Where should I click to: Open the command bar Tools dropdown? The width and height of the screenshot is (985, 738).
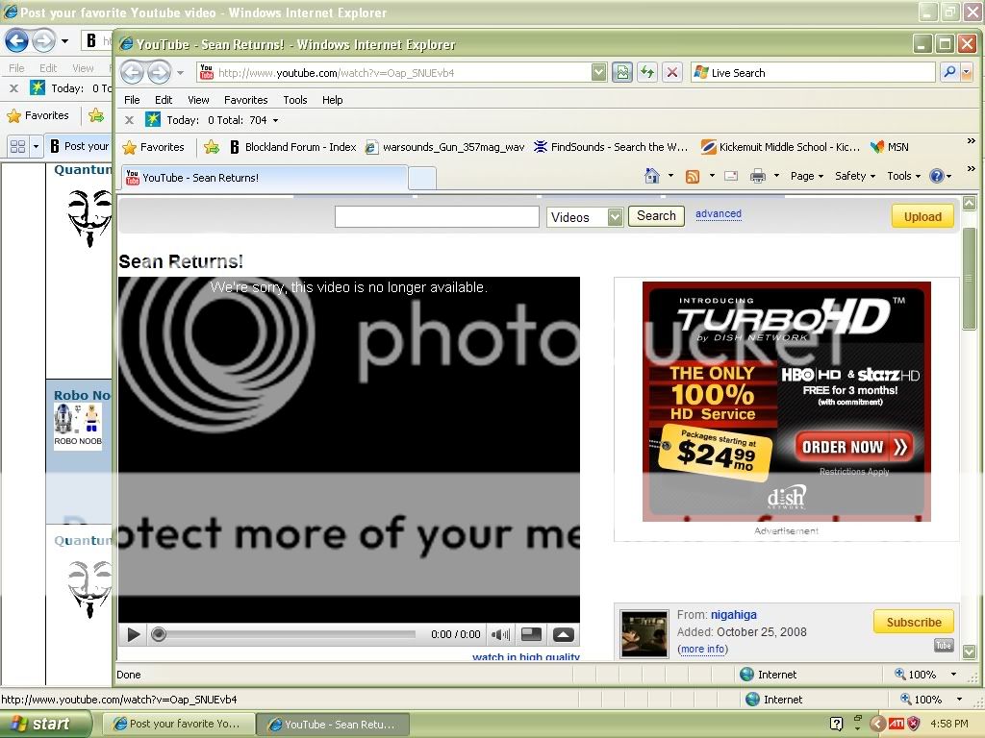[x=904, y=177]
